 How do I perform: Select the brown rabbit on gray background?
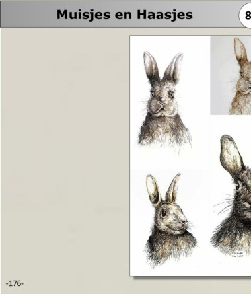pos(231,75)
